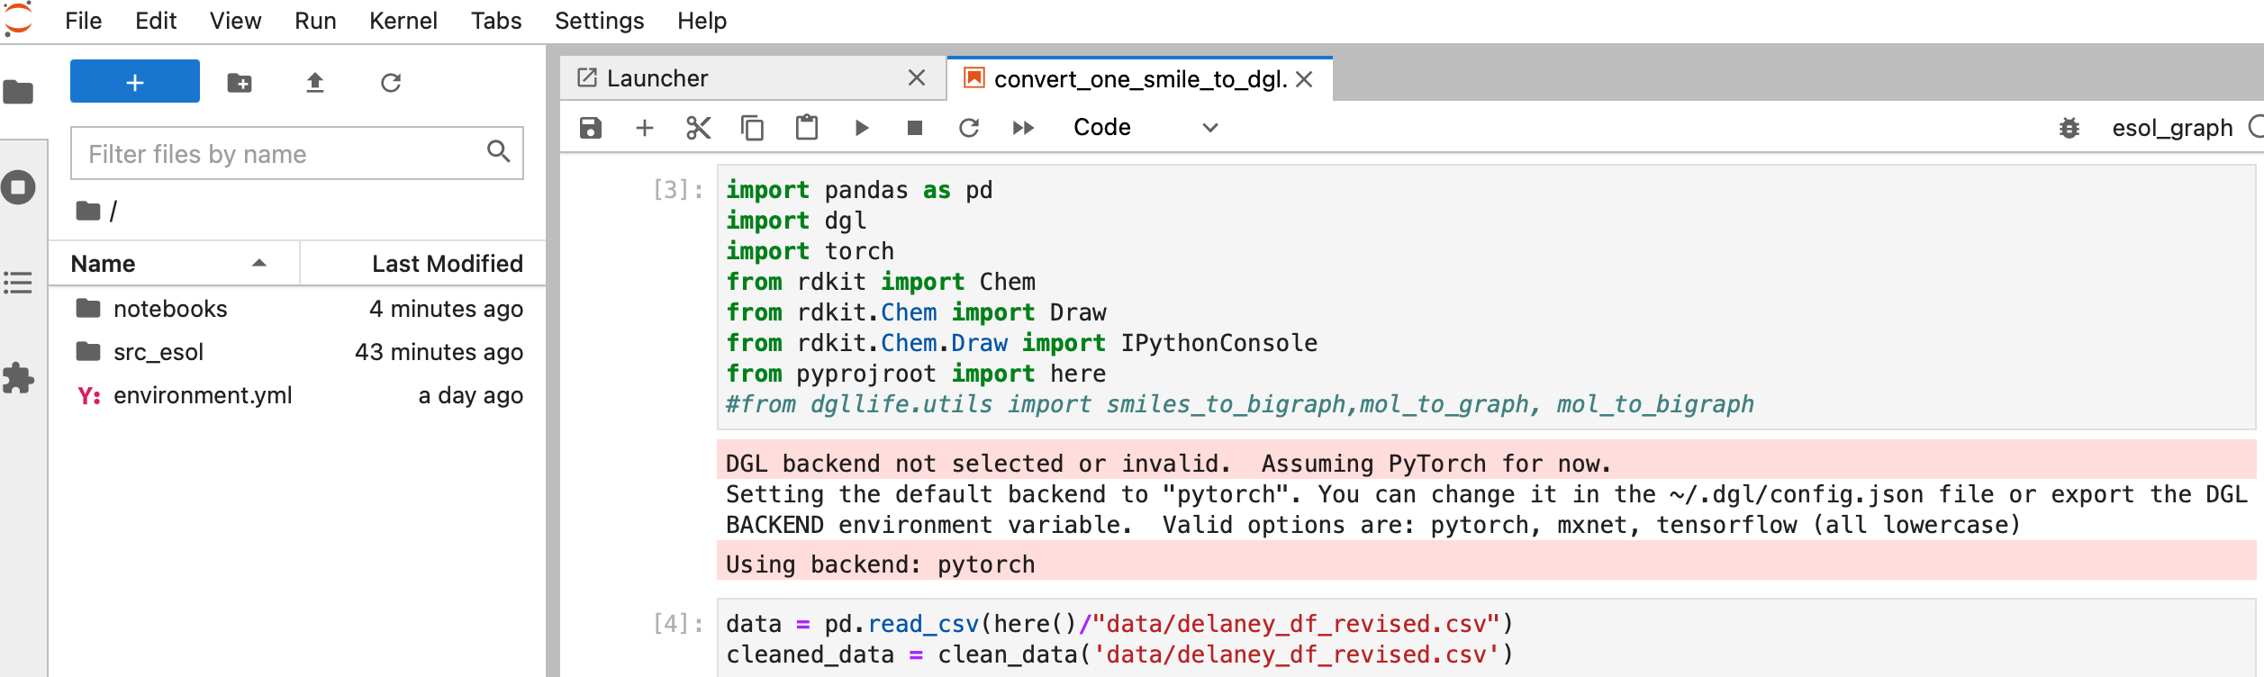Open the Help menu
The image size is (2264, 677).
tap(702, 21)
